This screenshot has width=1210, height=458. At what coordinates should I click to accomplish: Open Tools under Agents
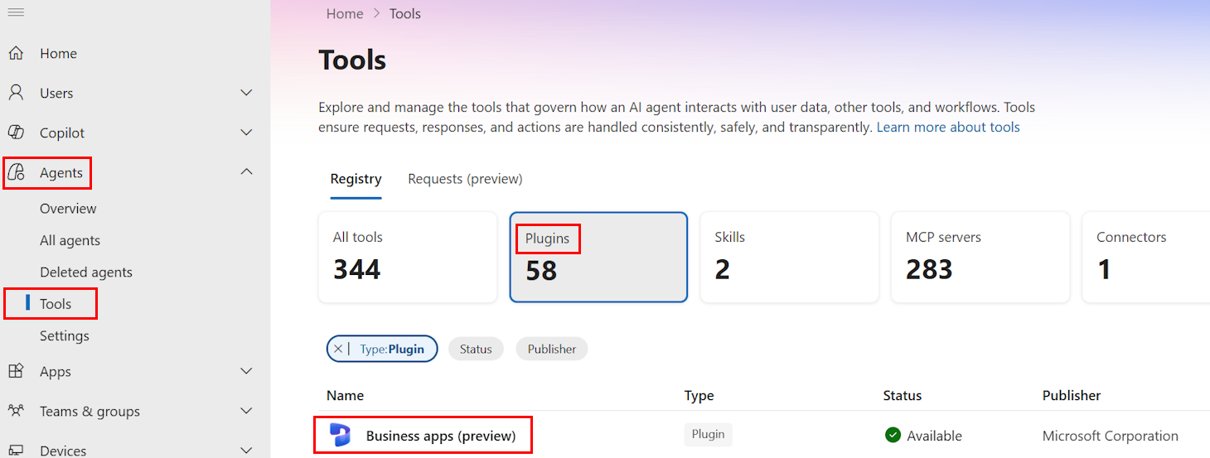click(56, 304)
